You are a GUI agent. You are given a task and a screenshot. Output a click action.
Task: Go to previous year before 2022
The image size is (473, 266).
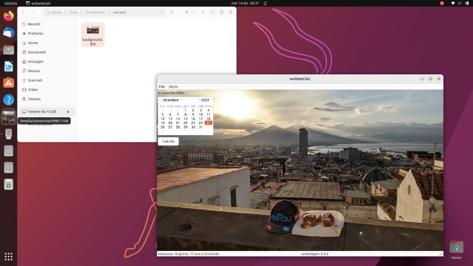tap(199, 100)
